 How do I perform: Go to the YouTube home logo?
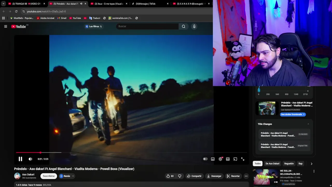coord(19,26)
